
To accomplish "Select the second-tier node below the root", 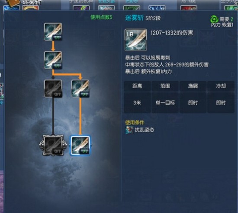I will 53,60.
